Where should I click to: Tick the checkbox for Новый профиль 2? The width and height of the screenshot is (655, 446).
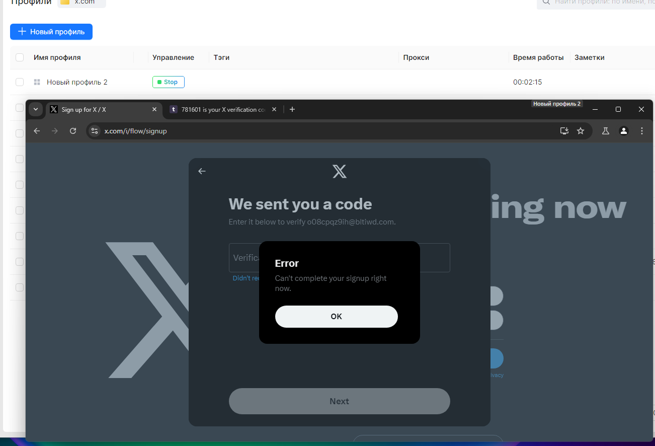click(x=20, y=82)
